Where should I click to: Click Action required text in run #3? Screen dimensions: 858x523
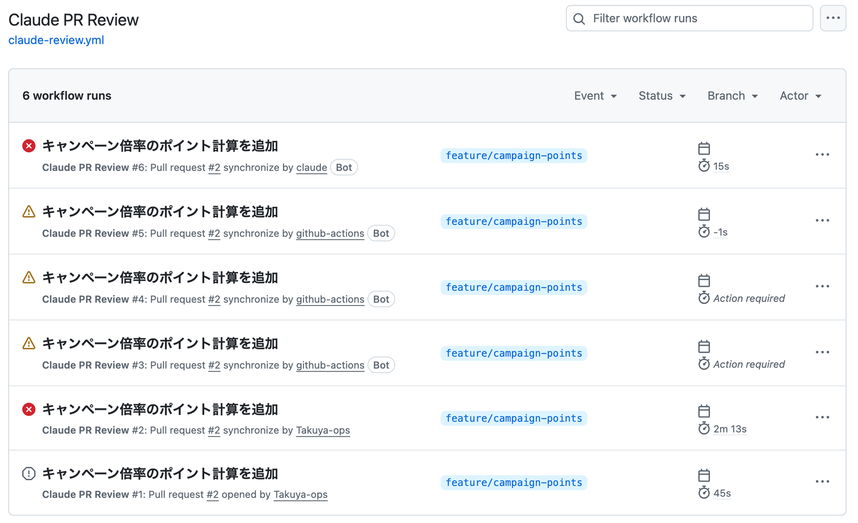click(749, 364)
